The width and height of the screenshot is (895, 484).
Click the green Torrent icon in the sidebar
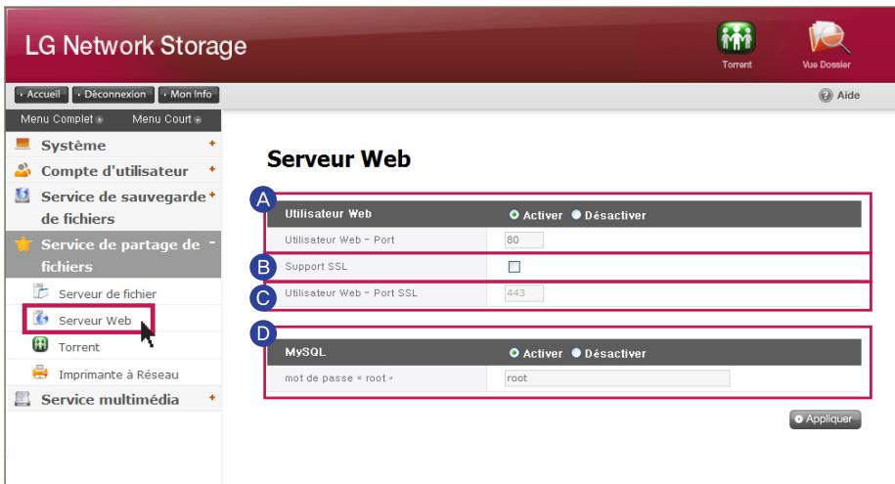[40, 345]
